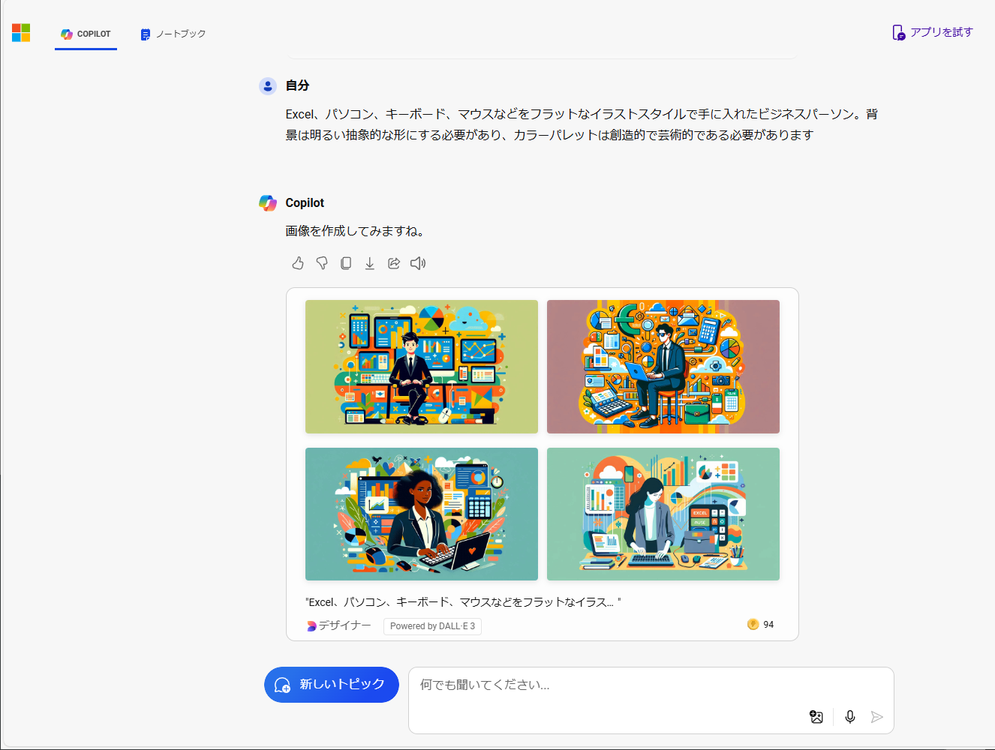Share the response via the share icon
This screenshot has width=995, height=750.
click(393, 263)
